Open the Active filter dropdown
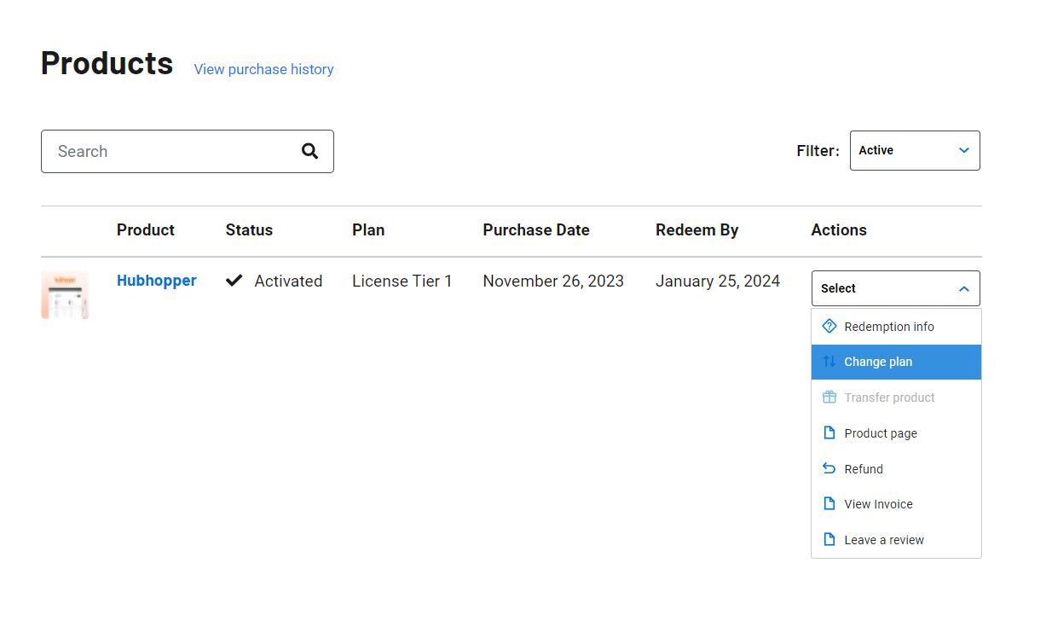Viewport: 1052px width, 621px height. click(x=915, y=150)
